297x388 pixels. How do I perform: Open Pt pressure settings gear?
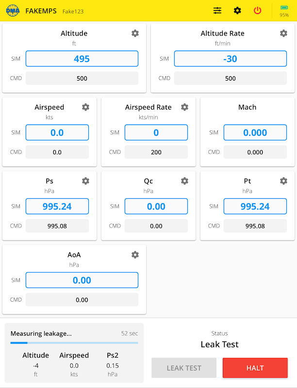coord(284,180)
